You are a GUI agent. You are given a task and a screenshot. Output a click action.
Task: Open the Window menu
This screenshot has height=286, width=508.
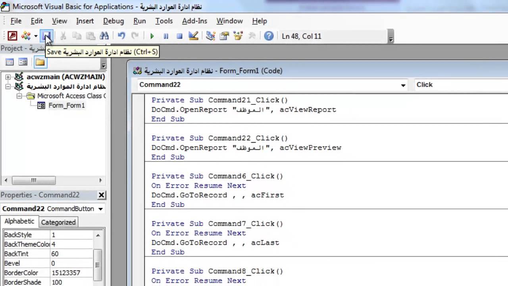[x=229, y=21]
